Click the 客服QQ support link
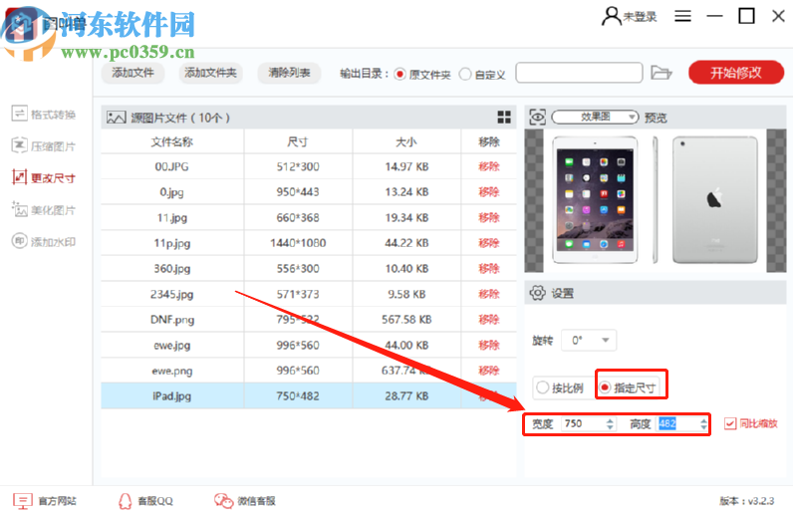Screen dimensions: 793x514 [155, 501]
